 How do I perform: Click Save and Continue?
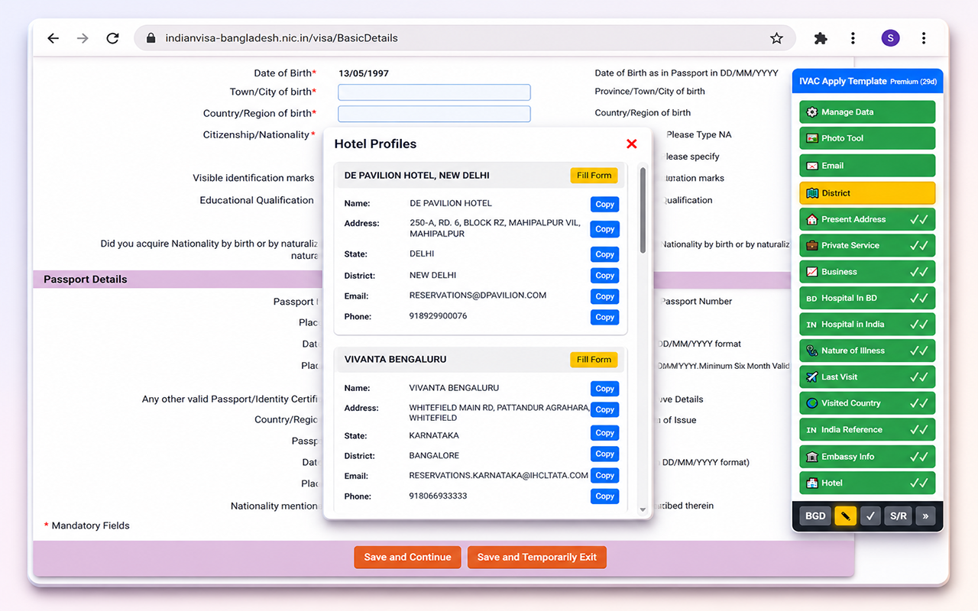point(407,557)
